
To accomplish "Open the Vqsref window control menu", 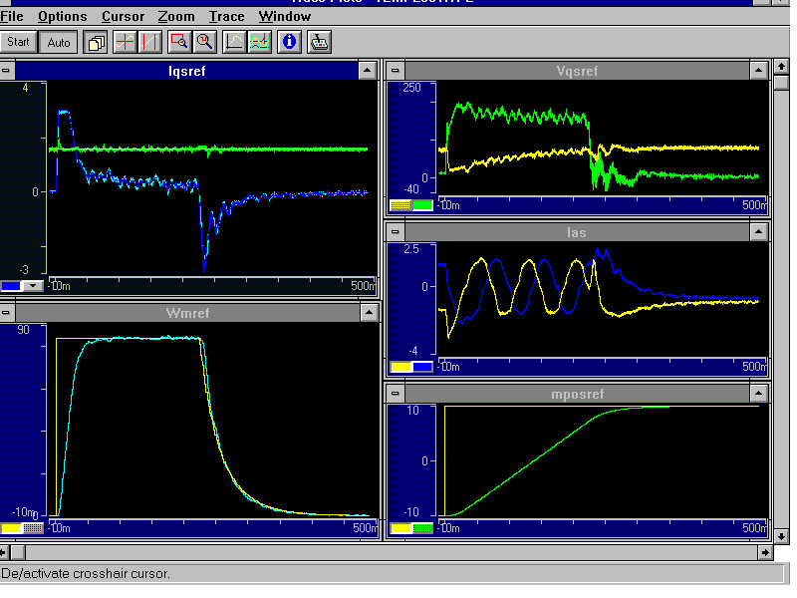I will point(395,71).
